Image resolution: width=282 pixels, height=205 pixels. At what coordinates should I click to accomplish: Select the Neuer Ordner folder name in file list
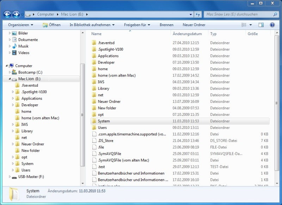(x=109, y=101)
